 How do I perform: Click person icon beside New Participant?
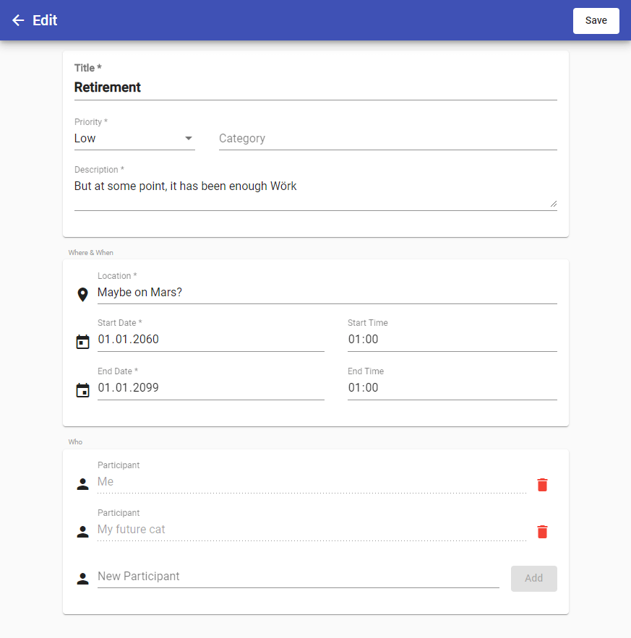tap(82, 579)
